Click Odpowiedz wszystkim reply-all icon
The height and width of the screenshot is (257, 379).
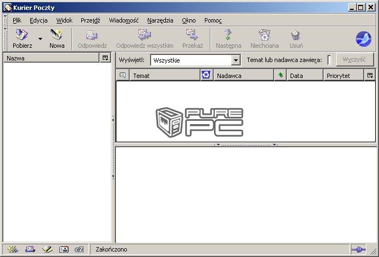(x=144, y=35)
